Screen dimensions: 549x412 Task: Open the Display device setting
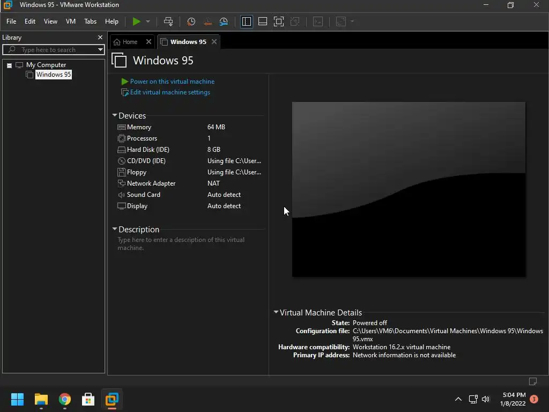pos(137,206)
